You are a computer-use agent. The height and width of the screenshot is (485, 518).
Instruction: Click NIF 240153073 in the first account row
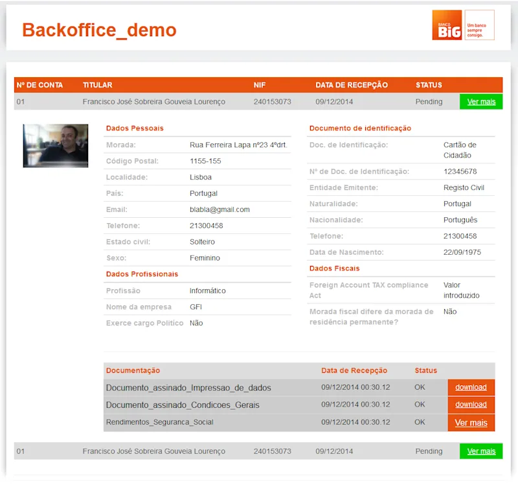pos(272,102)
